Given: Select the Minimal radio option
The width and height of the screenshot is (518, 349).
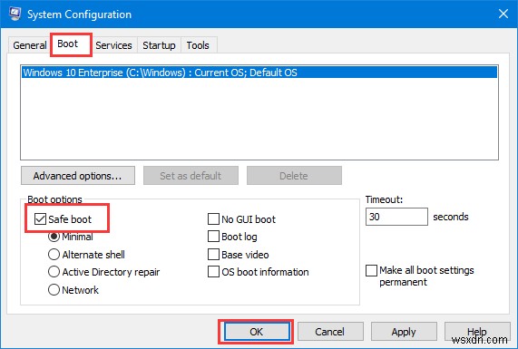Looking at the screenshot, I should click(x=54, y=237).
